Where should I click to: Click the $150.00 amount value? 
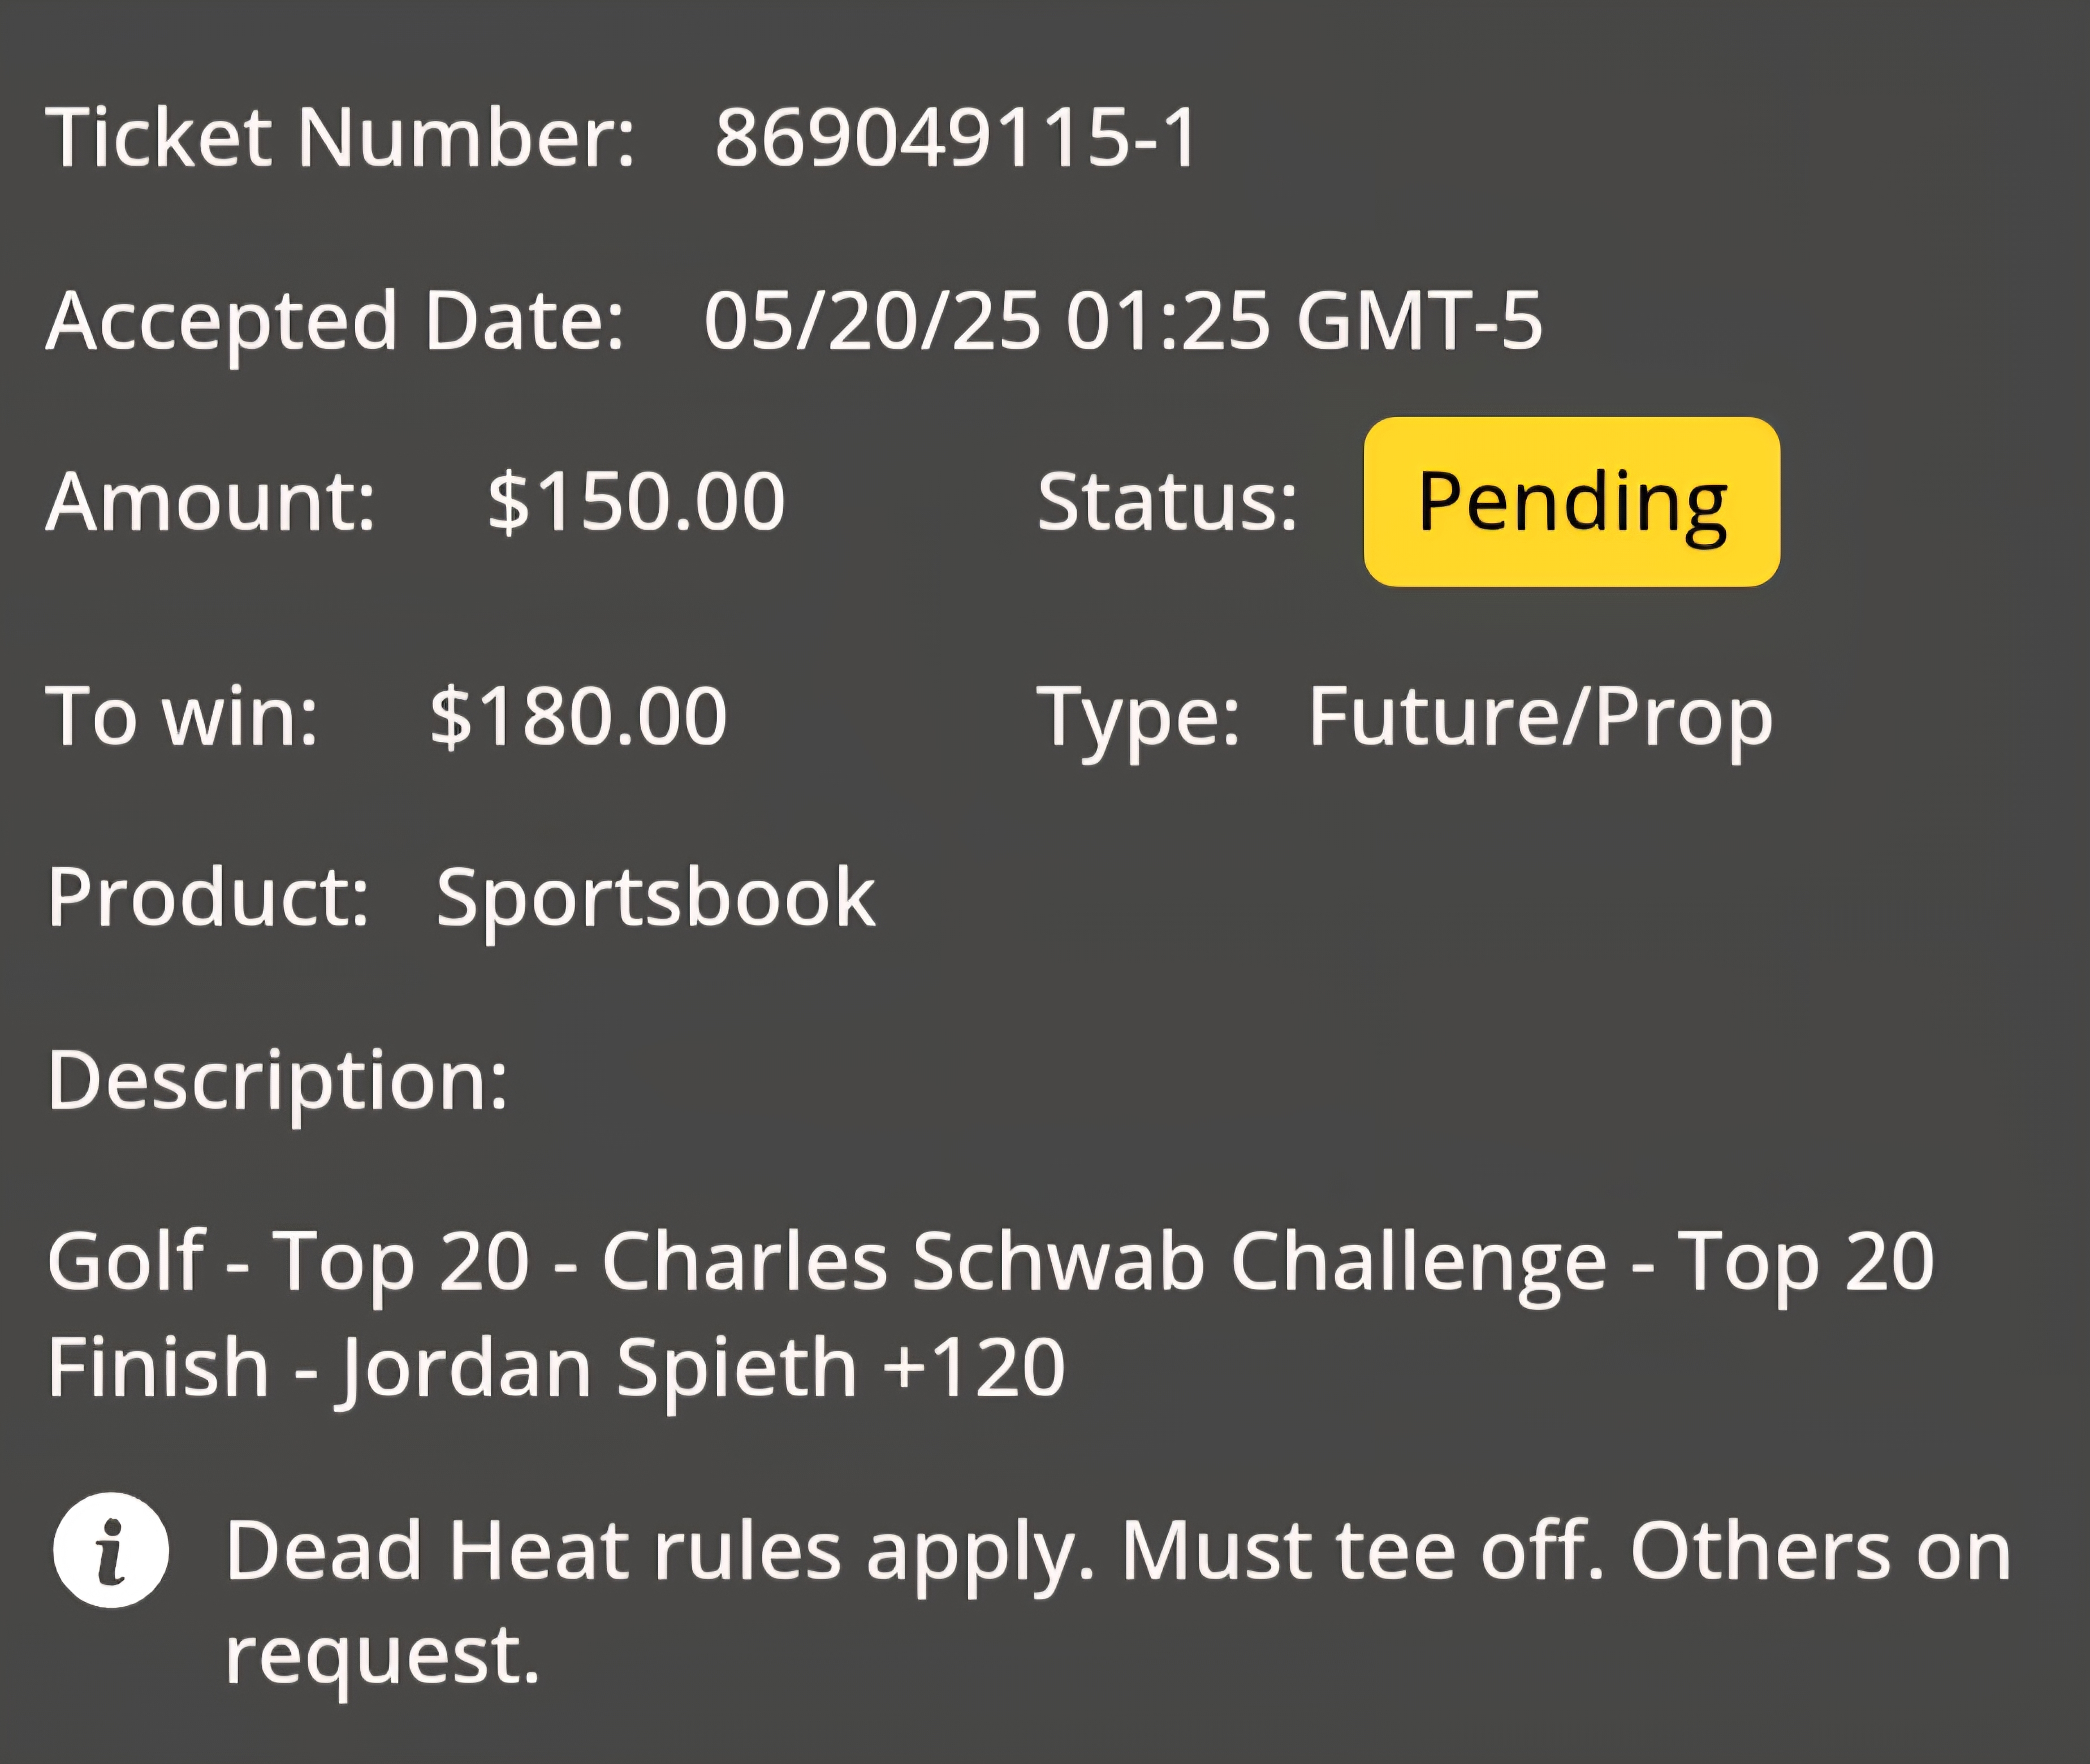point(636,501)
